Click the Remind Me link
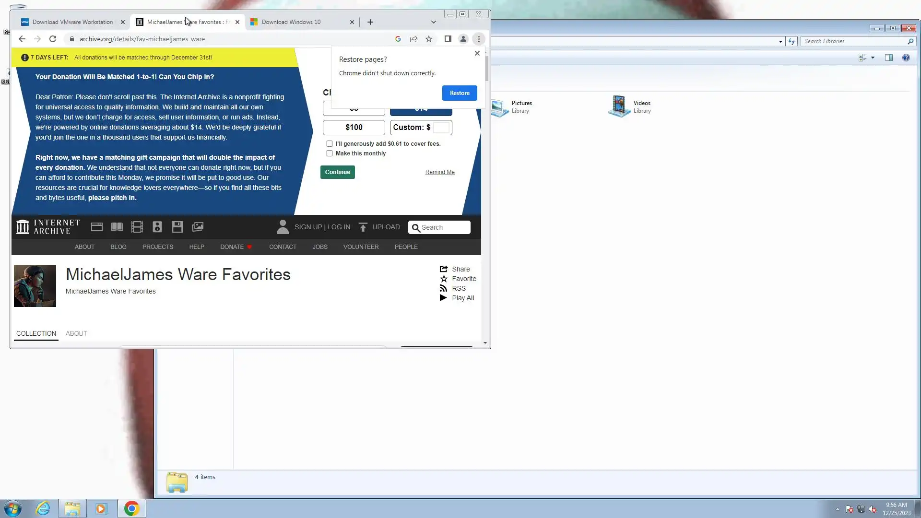Screen dimensions: 921x518 pyautogui.click(x=440, y=172)
